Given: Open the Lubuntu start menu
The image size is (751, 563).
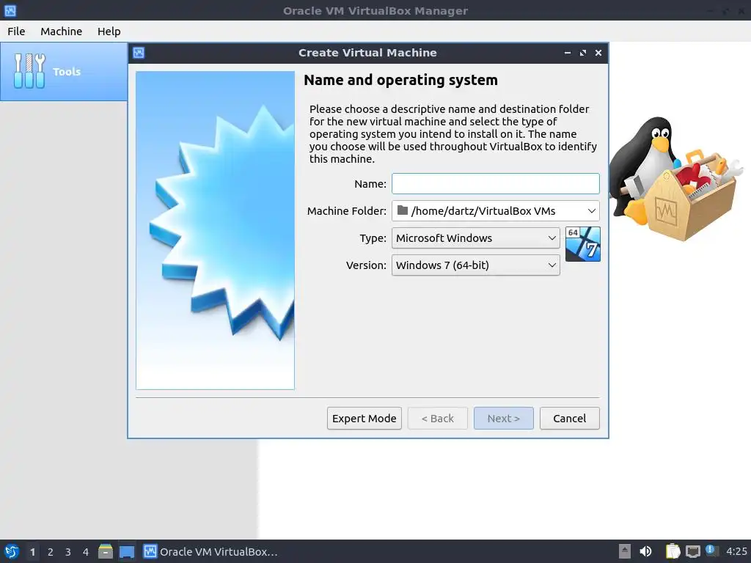Looking at the screenshot, I should click(12, 551).
